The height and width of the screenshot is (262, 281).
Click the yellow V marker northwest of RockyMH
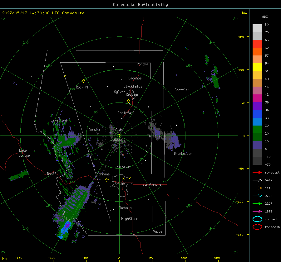tap(65, 76)
